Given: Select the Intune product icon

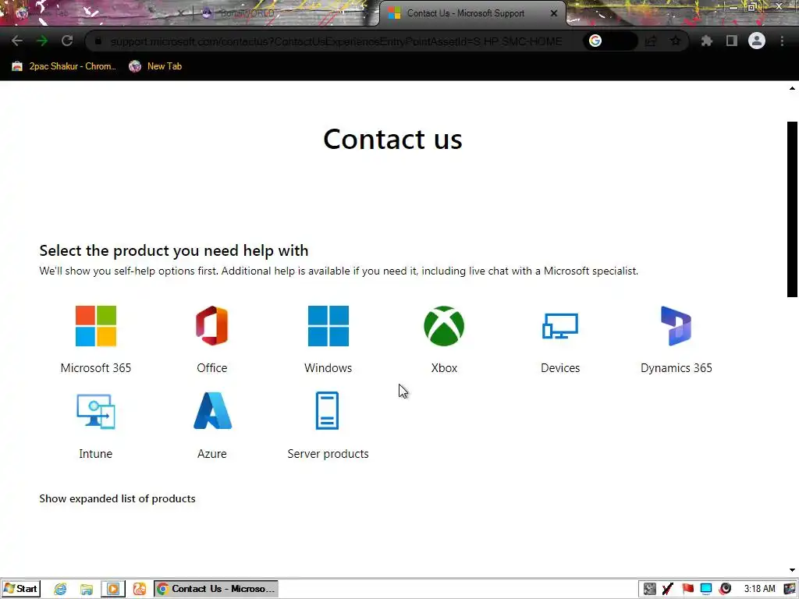Looking at the screenshot, I should click(96, 412).
